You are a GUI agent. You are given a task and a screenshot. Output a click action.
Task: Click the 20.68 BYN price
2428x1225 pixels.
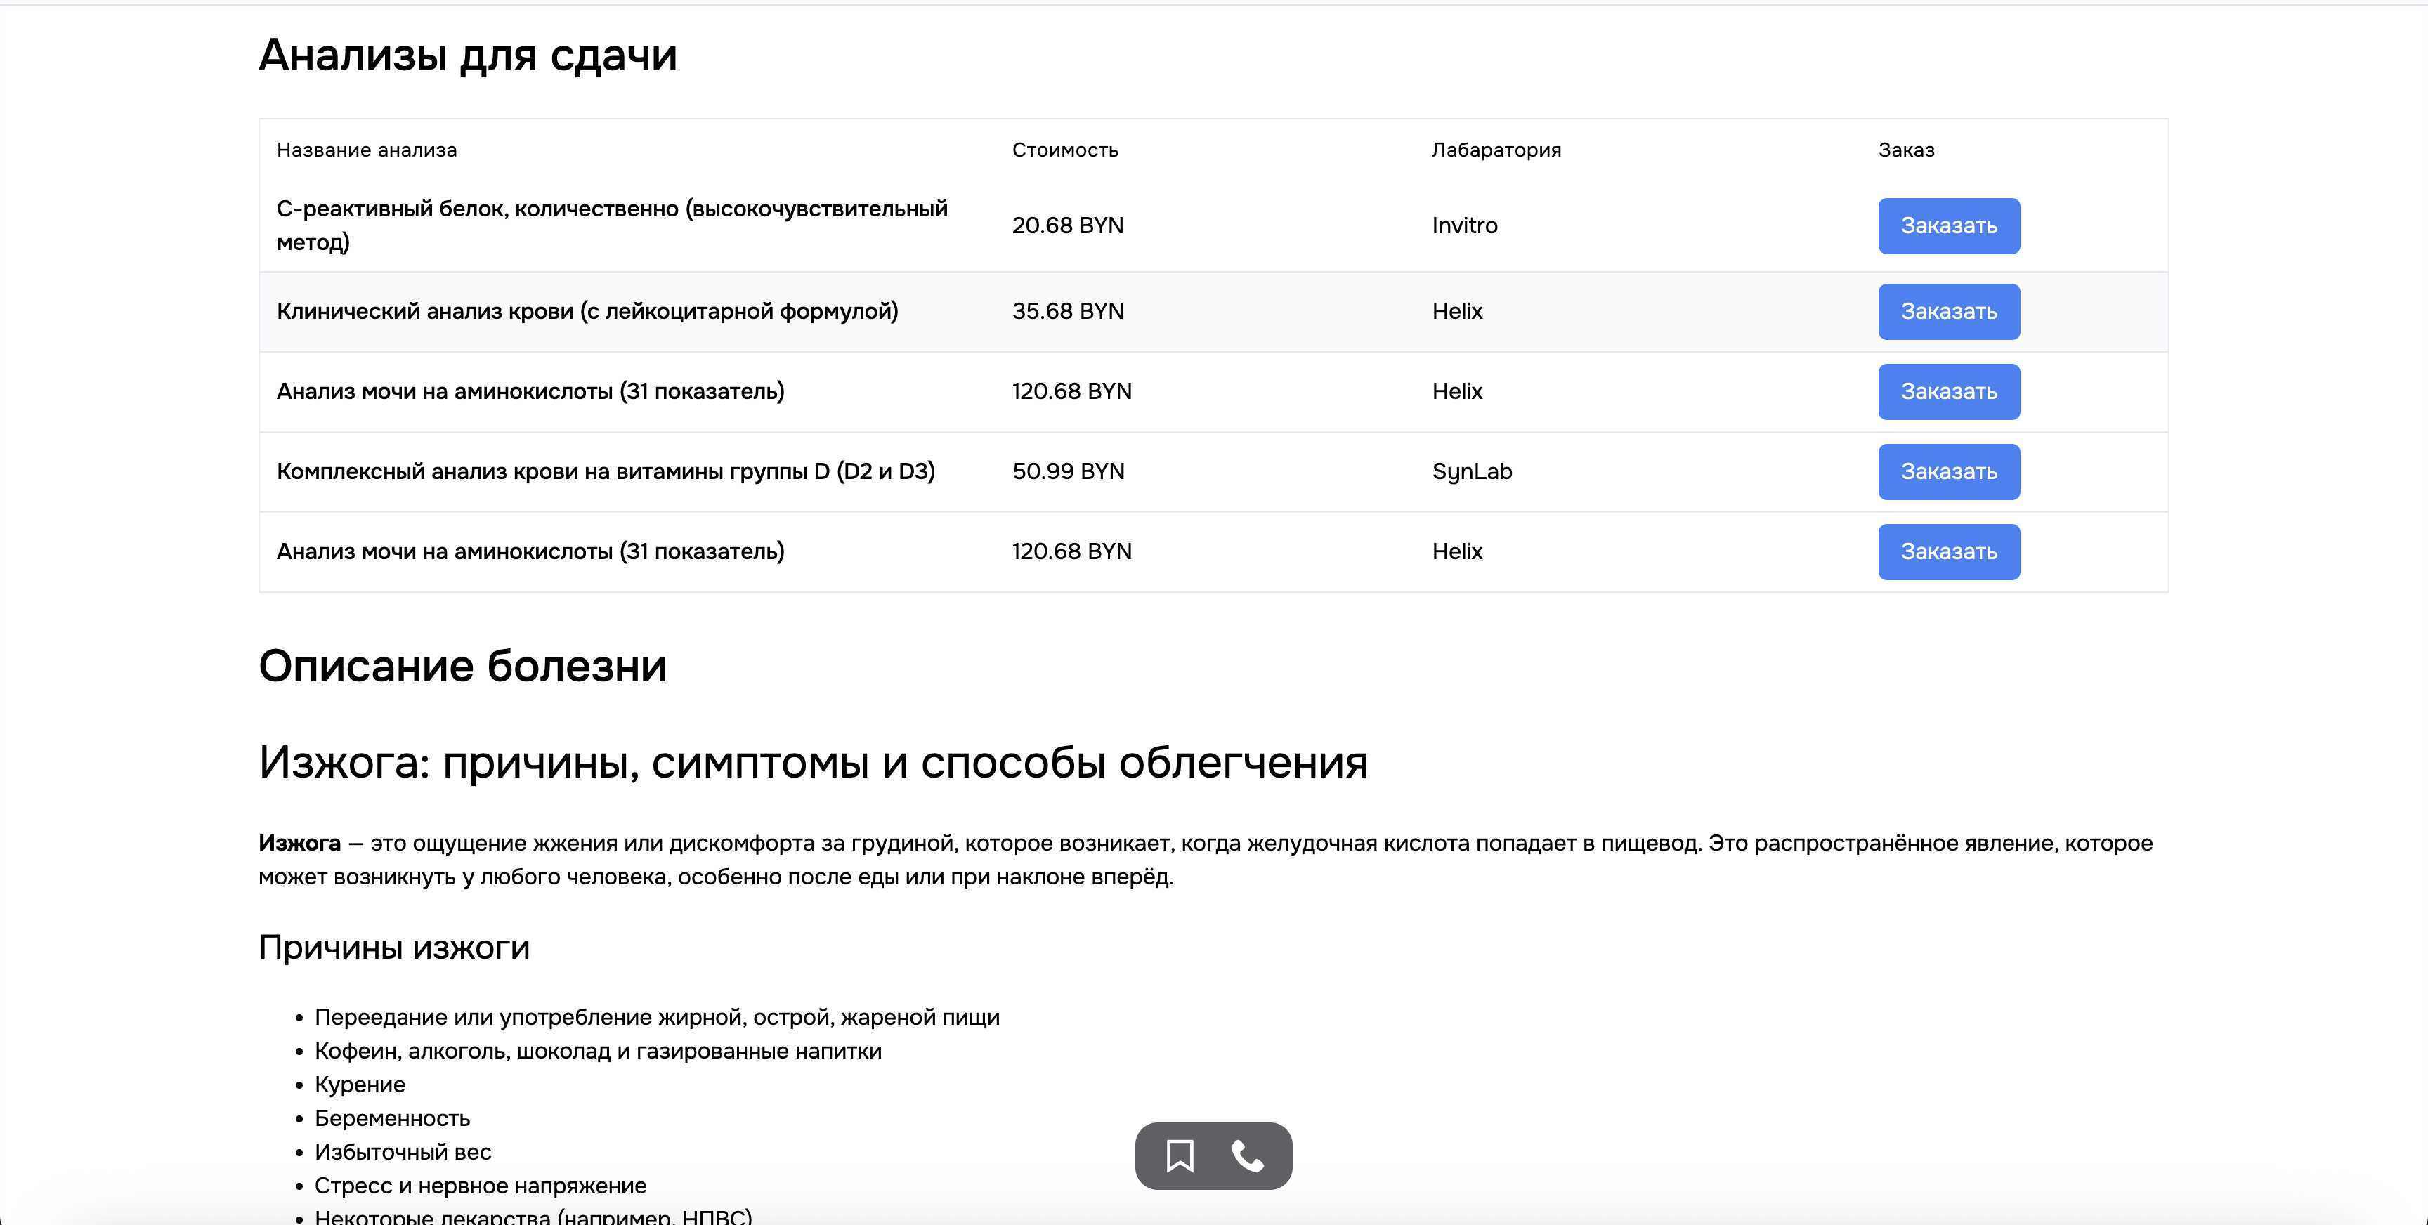pyautogui.click(x=1067, y=226)
